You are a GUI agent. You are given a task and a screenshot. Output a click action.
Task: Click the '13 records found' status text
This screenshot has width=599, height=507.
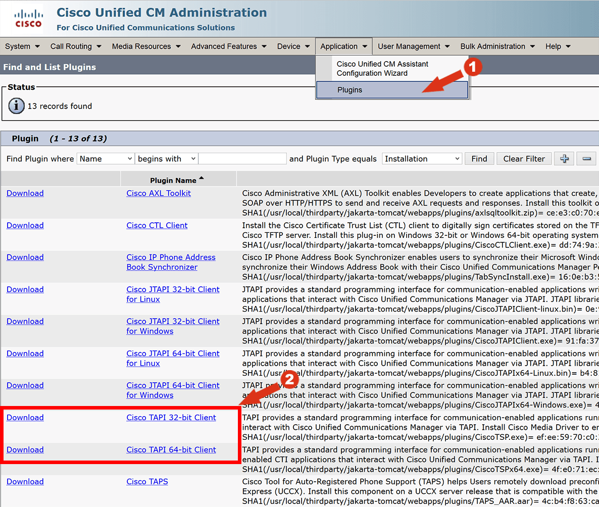60,106
